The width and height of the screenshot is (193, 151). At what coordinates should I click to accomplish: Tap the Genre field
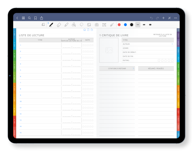[x=148, y=48]
